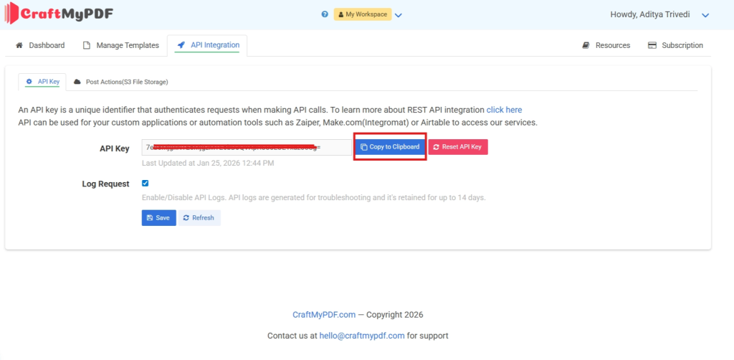Click the Log Request label
This screenshot has width=734, height=360.
pyautogui.click(x=106, y=184)
